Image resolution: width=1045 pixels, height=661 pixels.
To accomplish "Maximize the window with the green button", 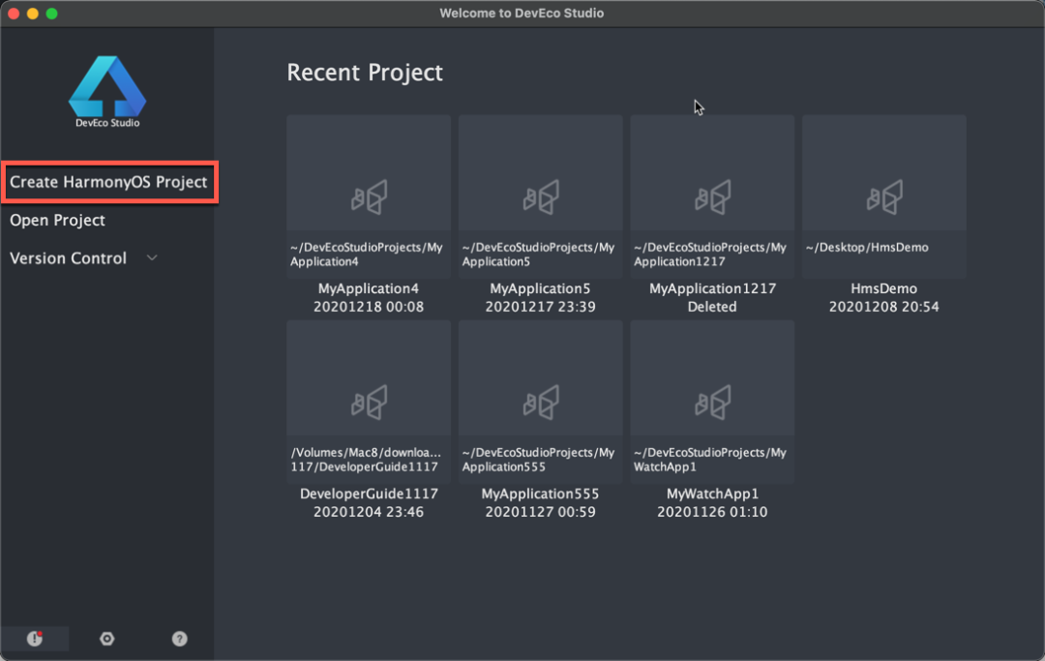I will click(52, 14).
